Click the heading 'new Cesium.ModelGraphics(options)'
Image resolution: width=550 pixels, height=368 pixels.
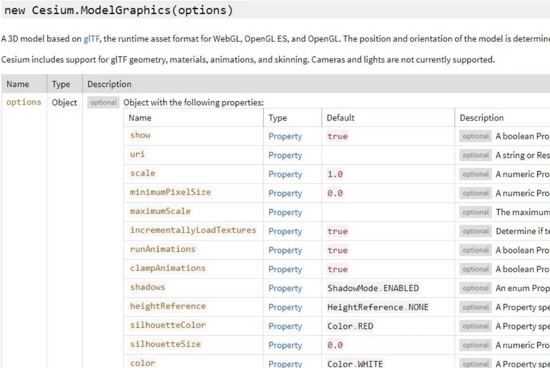[118, 10]
